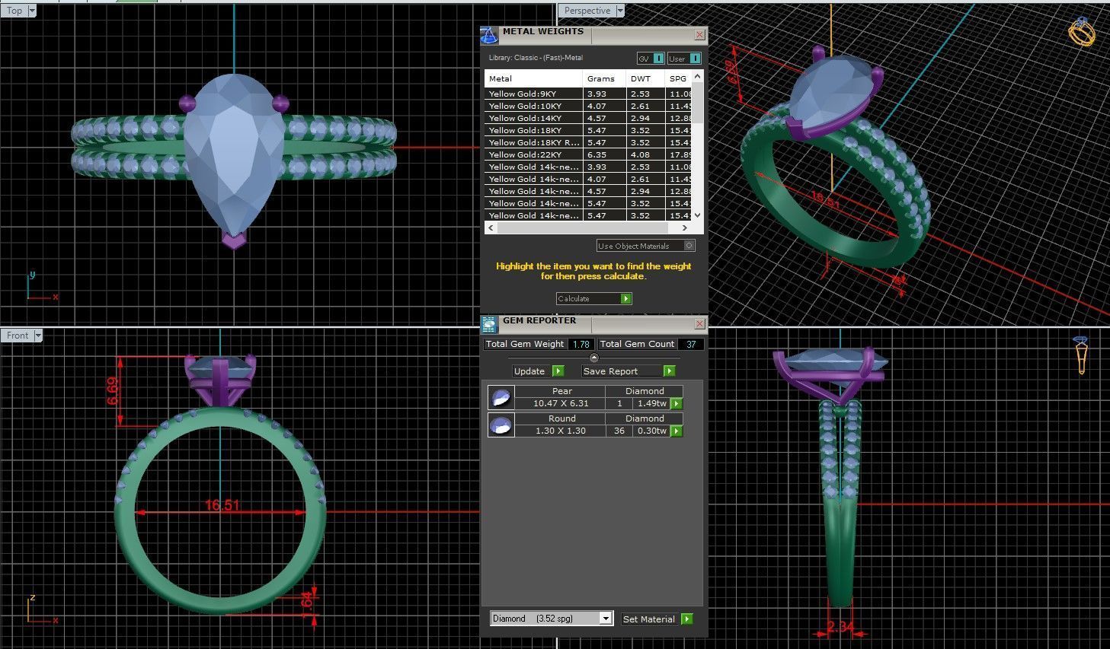Image resolution: width=1110 pixels, height=649 pixels.
Task: Click the green arrow next to 1.49tw
Action: point(676,404)
